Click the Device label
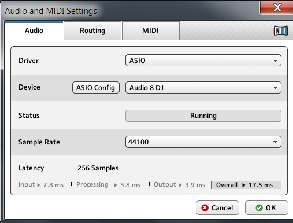The height and width of the screenshot is (223, 293). (29, 87)
